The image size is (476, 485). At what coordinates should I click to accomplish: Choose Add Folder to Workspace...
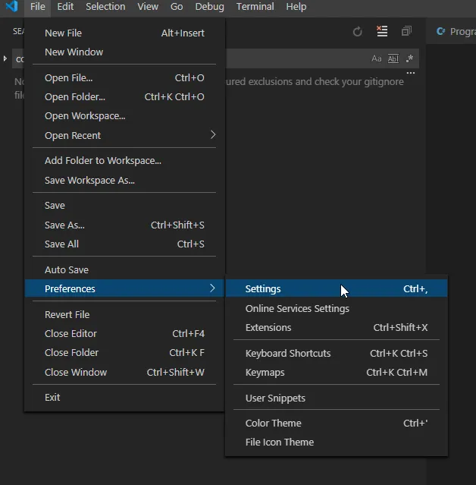click(124, 161)
